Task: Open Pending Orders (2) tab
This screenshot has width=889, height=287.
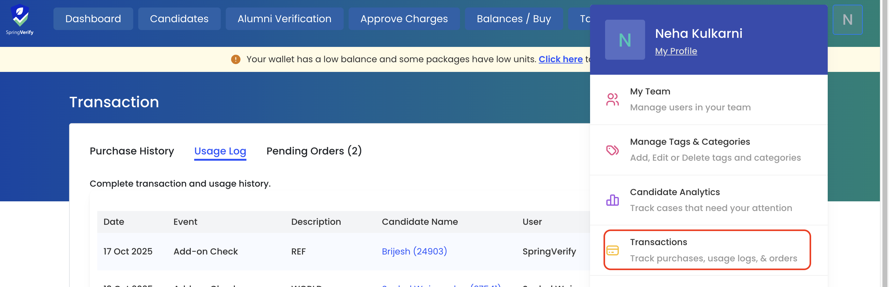Action: coord(314,151)
